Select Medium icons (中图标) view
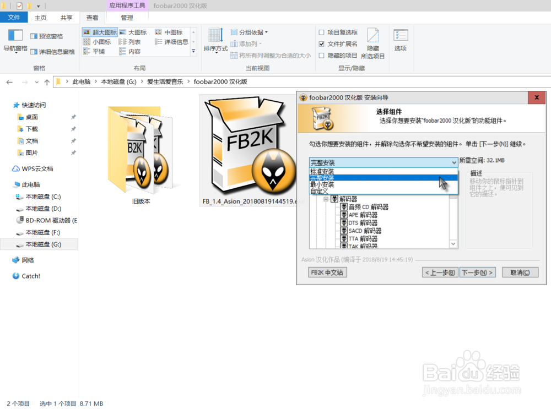Screen dimensions: 551x409 (169, 32)
